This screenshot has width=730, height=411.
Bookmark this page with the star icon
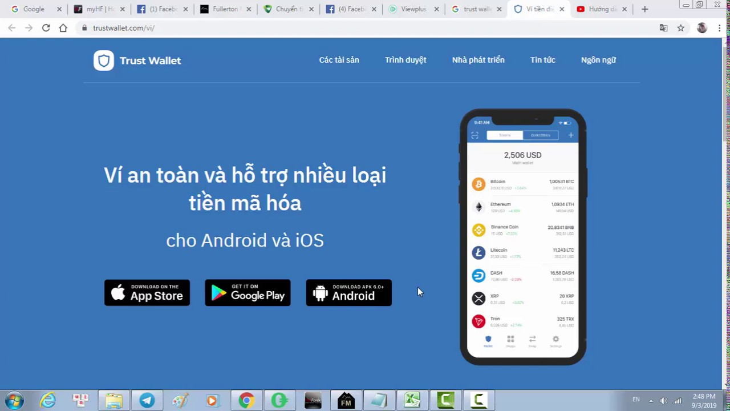680,28
